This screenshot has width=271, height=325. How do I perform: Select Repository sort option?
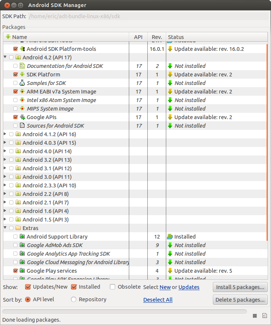tap(74, 299)
